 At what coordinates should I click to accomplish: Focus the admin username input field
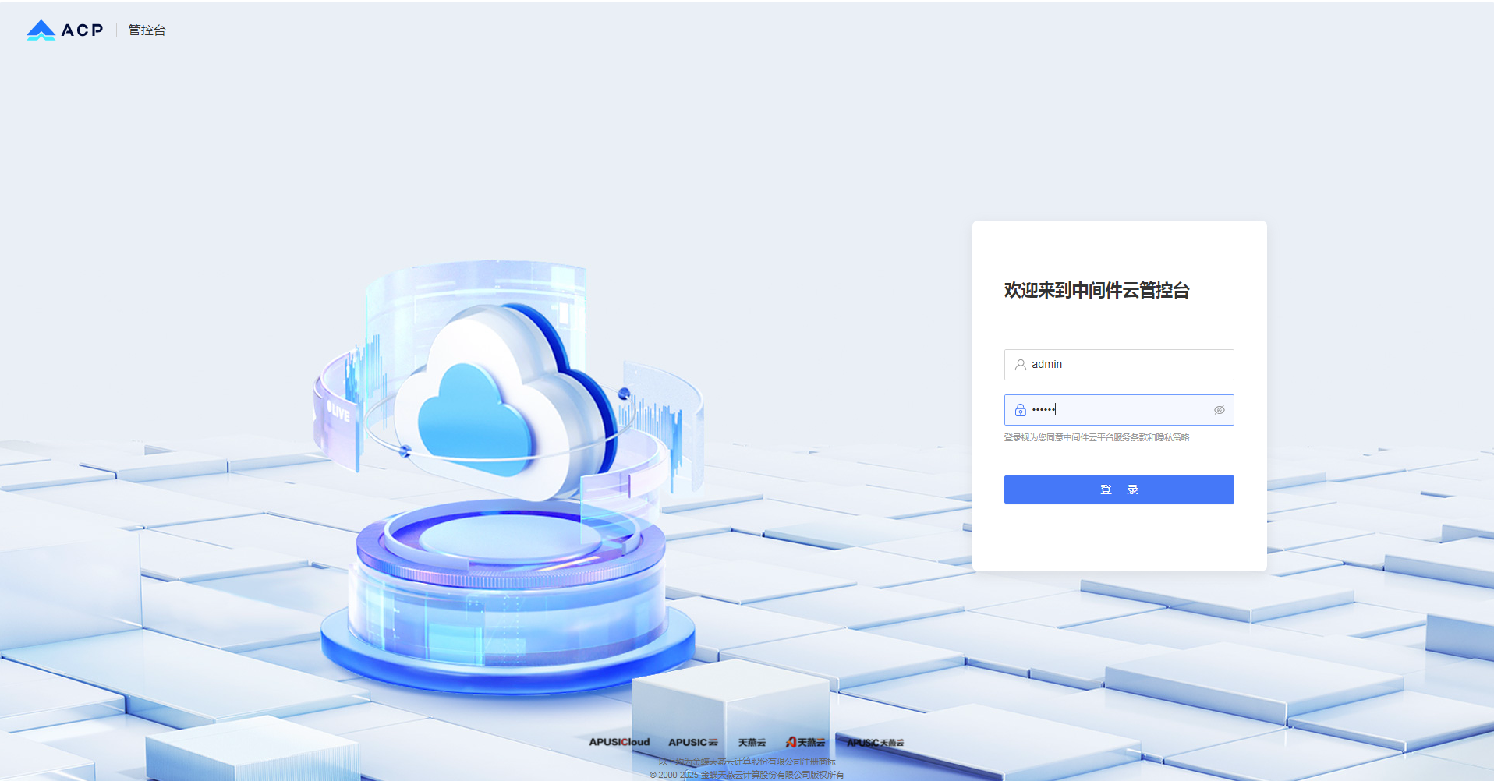1119,364
